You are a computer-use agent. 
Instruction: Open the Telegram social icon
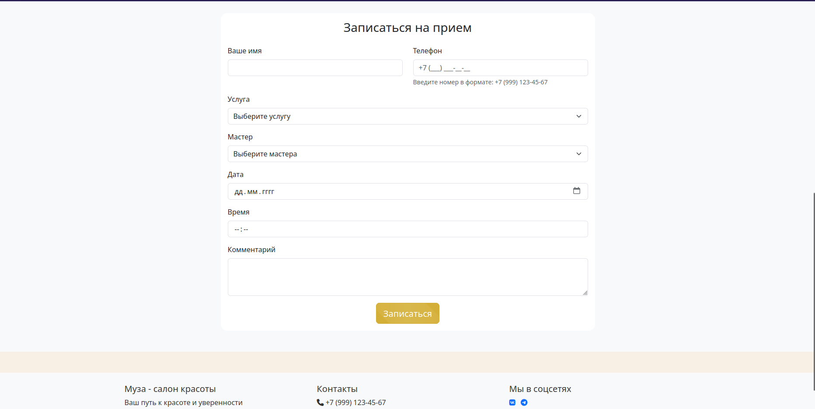(x=524, y=402)
